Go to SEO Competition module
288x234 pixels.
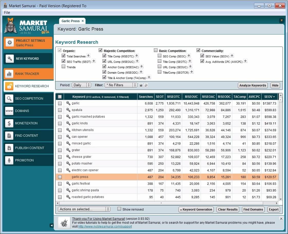(x=29, y=99)
